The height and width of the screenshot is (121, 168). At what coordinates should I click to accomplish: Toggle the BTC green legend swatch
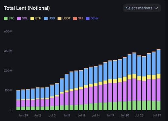tap(6, 18)
